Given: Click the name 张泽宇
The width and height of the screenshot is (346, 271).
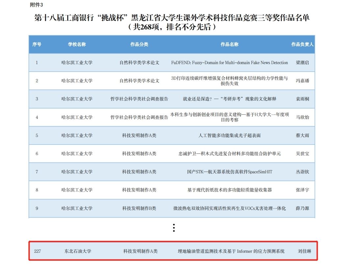Looking at the screenshot, I should point(302,190).
